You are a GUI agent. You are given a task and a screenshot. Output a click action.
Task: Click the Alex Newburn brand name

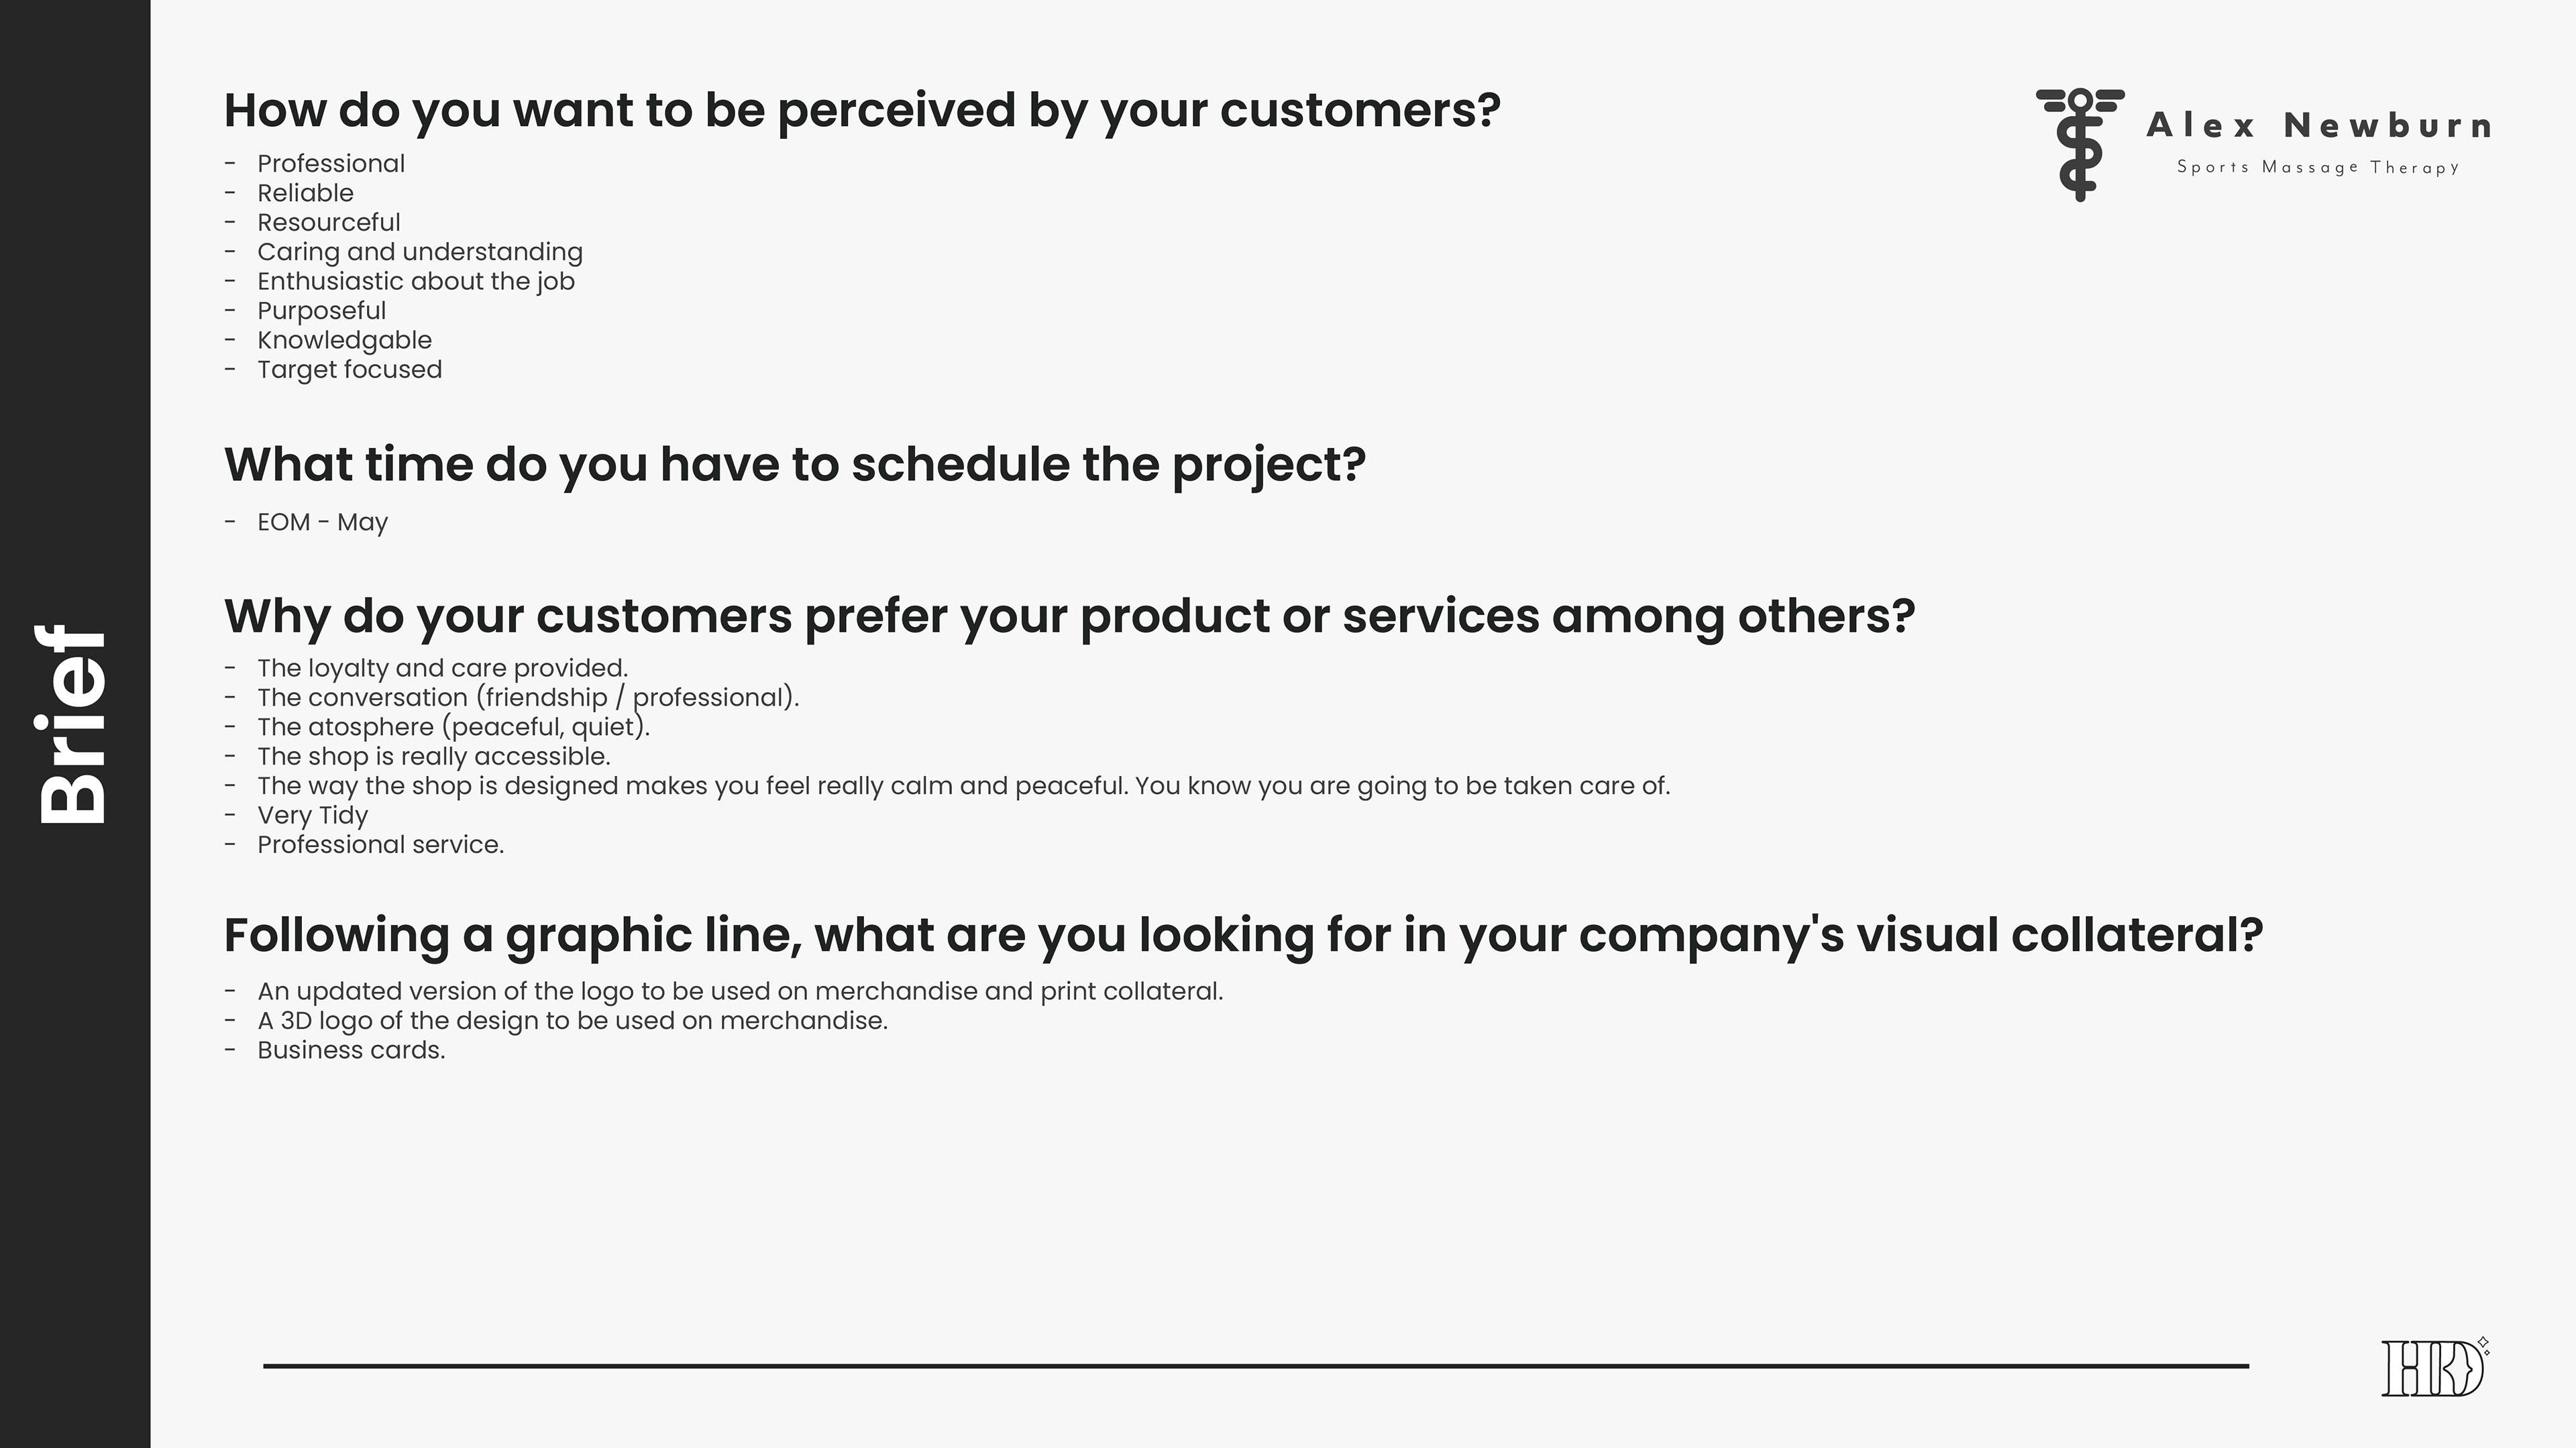pos(2318,126)
